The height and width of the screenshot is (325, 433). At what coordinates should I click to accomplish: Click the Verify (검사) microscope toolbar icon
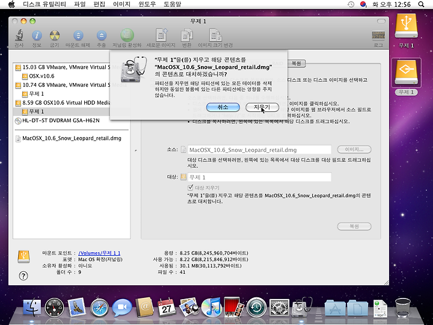point(19,36)
